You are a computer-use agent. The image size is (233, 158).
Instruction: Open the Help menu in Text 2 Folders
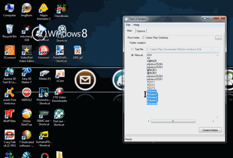click(x=136, y=25)
